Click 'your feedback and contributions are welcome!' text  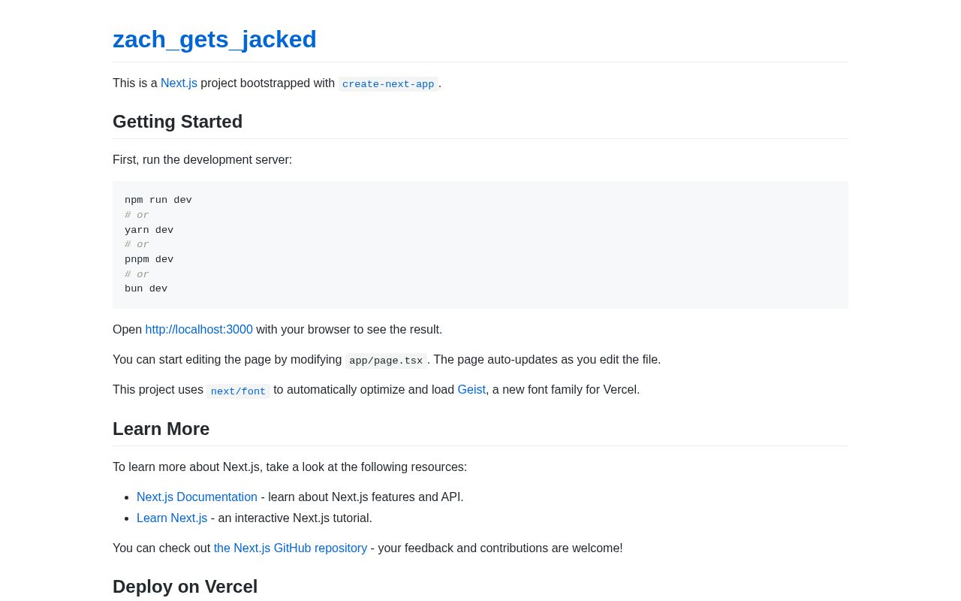(x=500, y=548)
